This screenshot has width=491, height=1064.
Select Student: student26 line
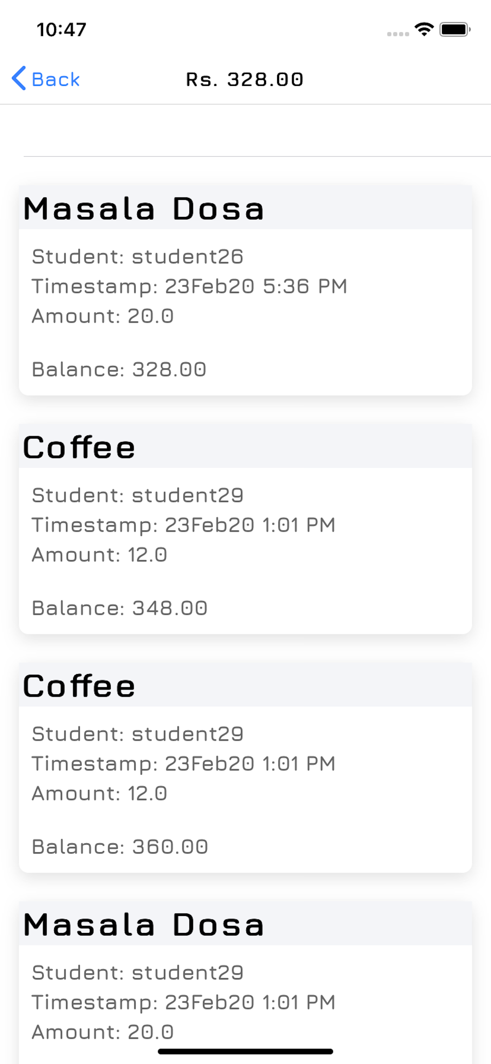tap(138, 256)
